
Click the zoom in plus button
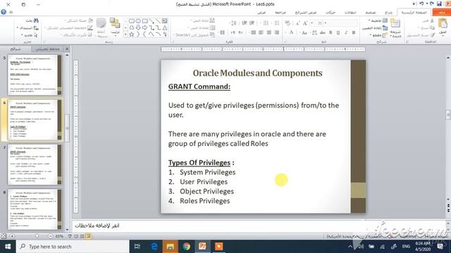[12, 236]
